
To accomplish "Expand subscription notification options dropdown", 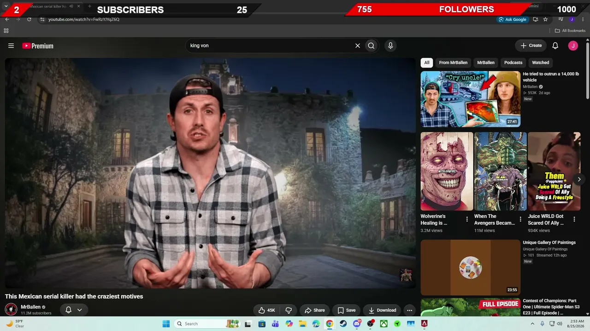I will pos(79,310).
